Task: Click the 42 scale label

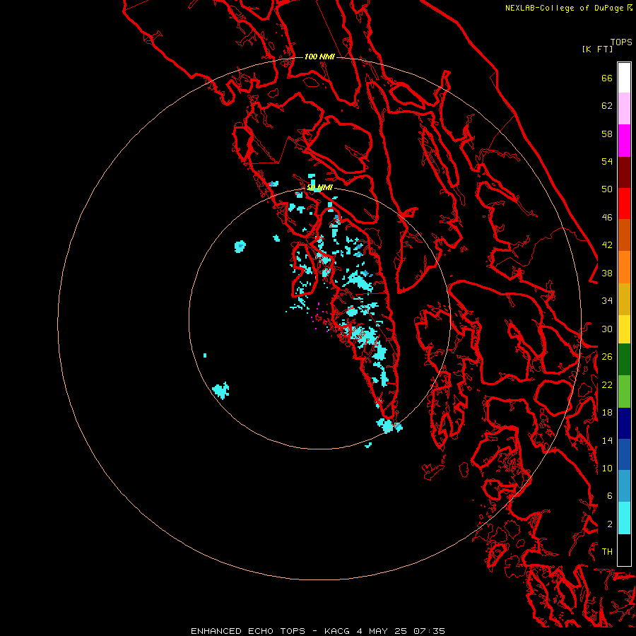Action: (607, 245)
